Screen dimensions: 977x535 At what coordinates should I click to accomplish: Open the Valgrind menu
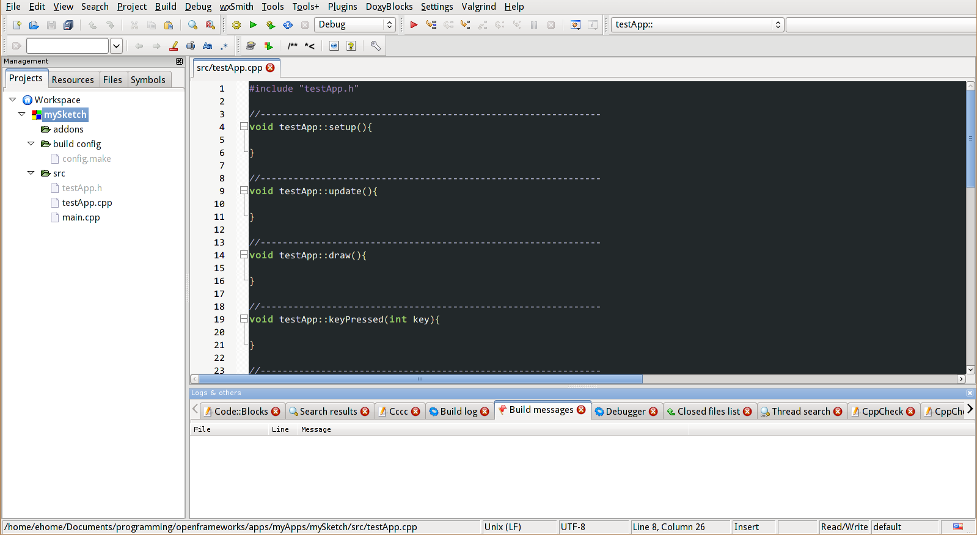pos(478,7)
